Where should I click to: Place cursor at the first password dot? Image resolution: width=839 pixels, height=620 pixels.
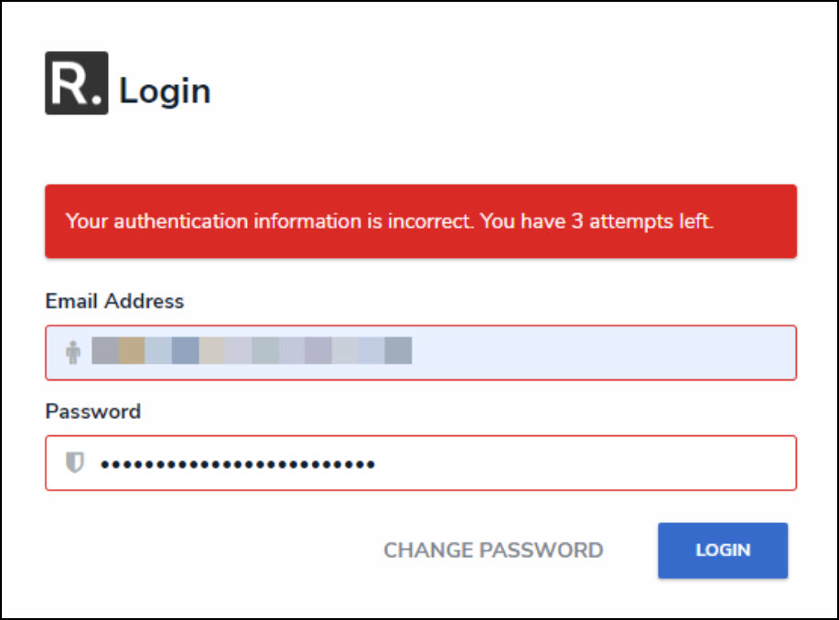pos(105,465)
